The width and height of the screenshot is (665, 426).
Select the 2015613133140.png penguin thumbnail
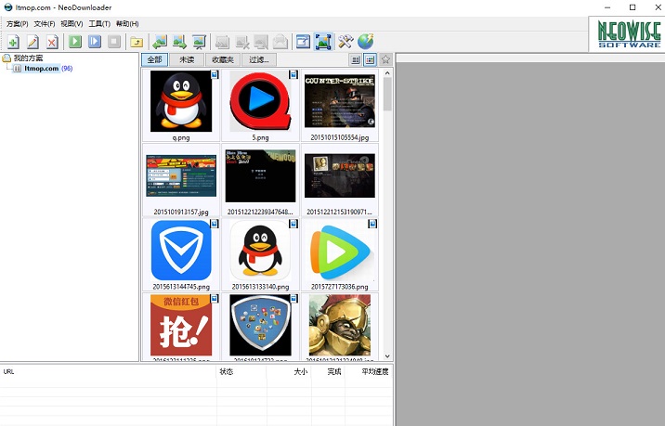pos(260,251)
